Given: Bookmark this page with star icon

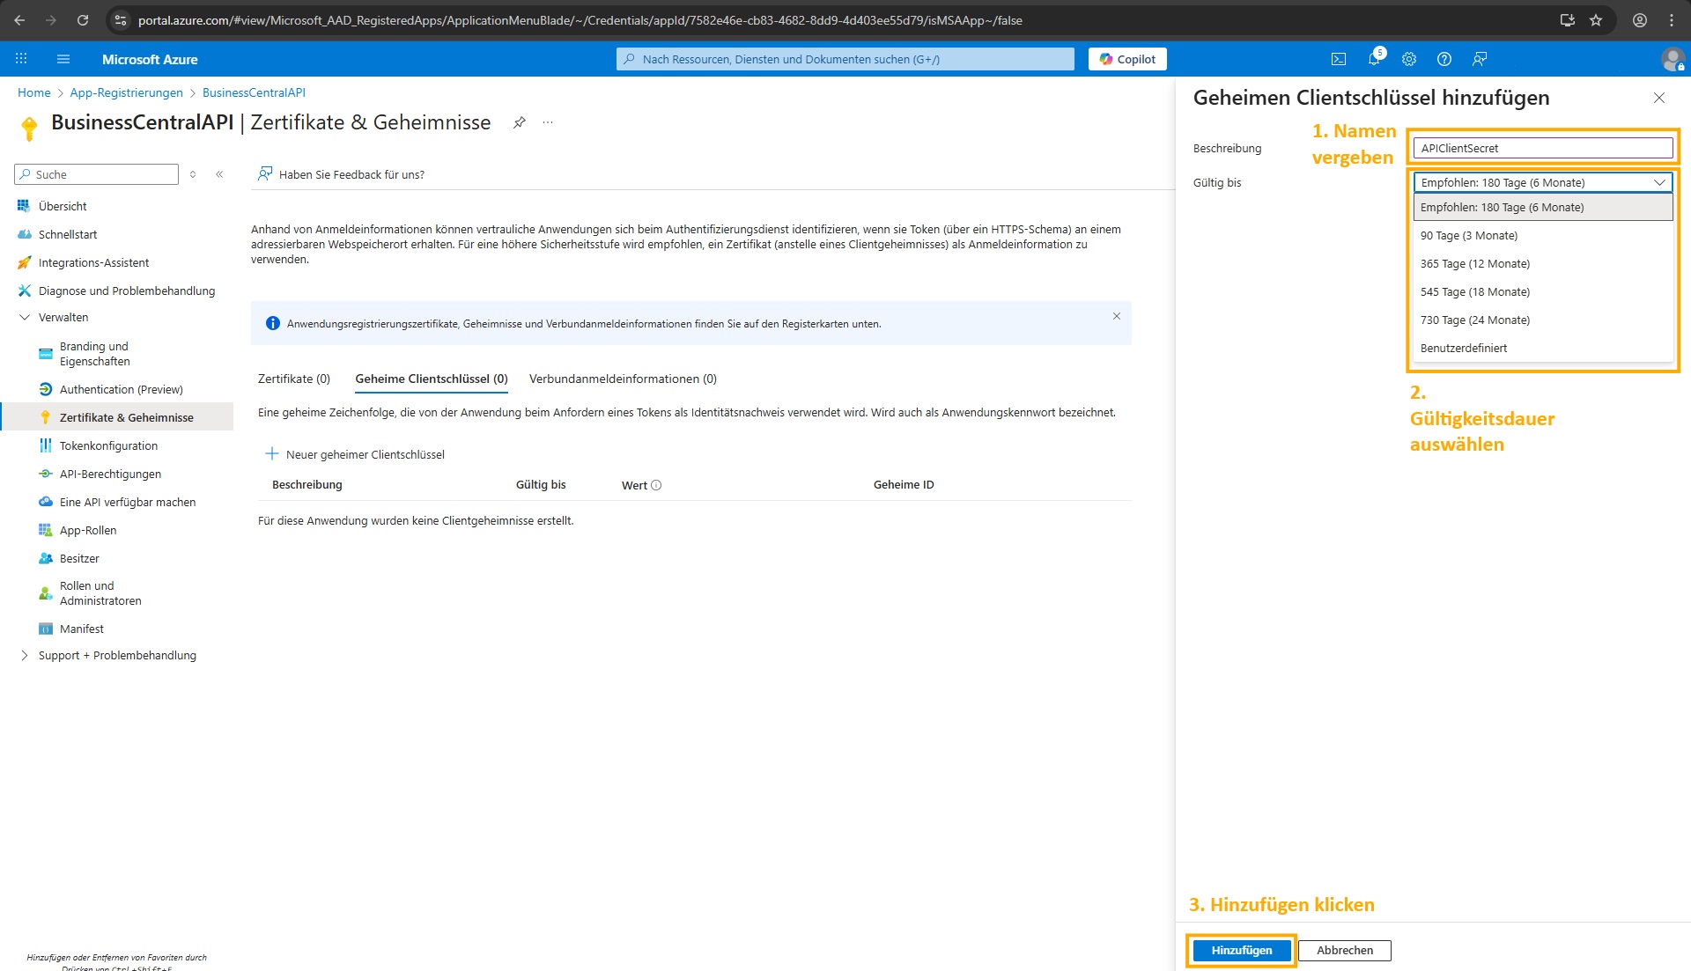Looking at the screenshot, I should point(1596,19).
